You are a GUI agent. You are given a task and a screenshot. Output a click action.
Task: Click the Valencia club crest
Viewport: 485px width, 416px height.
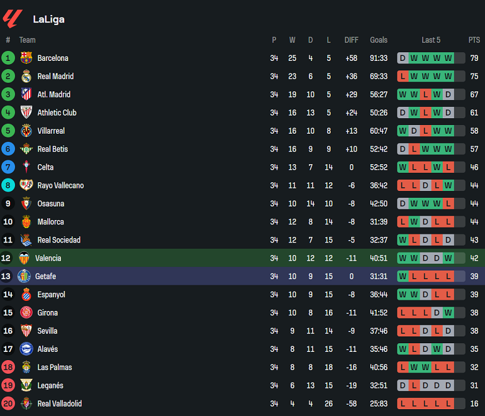point(24,258)
